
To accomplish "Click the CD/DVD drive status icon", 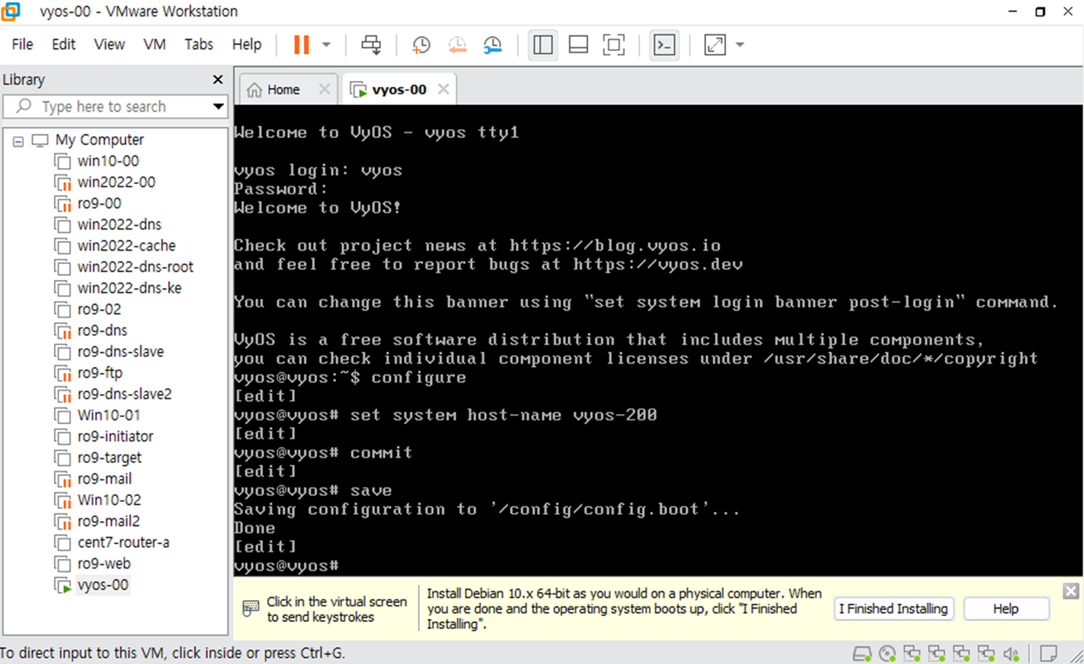I will (887, 653).
